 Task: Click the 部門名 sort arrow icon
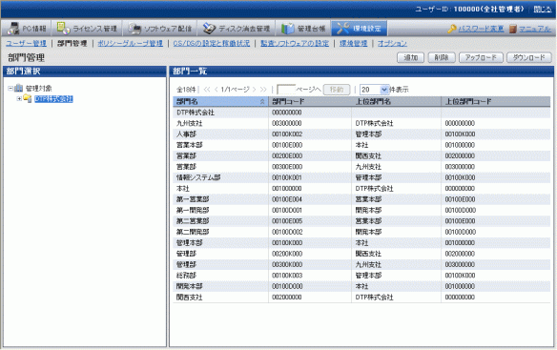[262, 102]
